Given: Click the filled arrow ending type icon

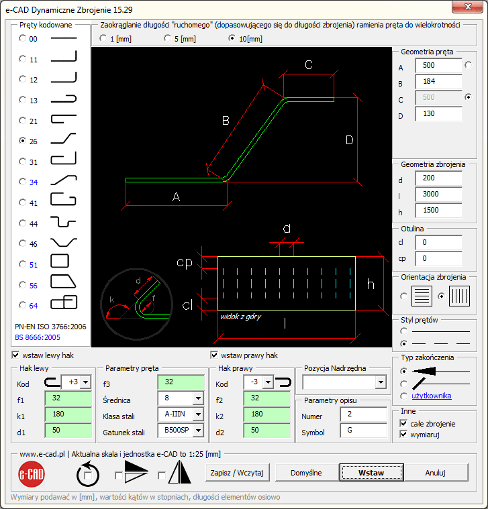Looking at the screenshot, I should [x=440, y=371].
